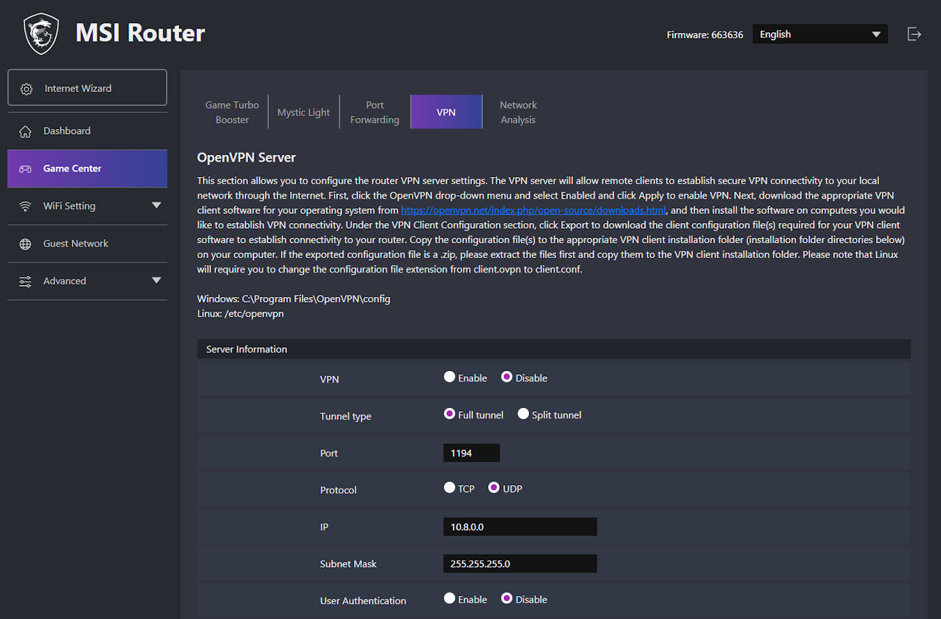Click the Game Center gamepad icon
The width and height of the screenshot is (941, 619).
[25, 169]
